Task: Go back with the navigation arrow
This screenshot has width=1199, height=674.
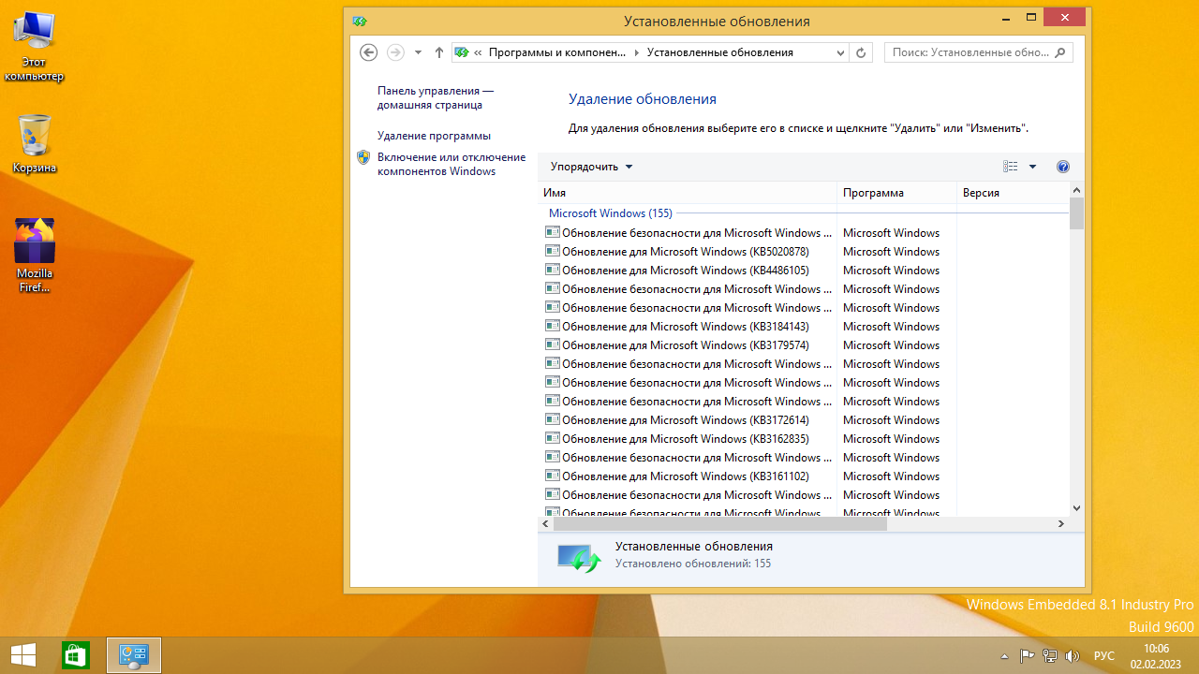Action: click(369, 52)
